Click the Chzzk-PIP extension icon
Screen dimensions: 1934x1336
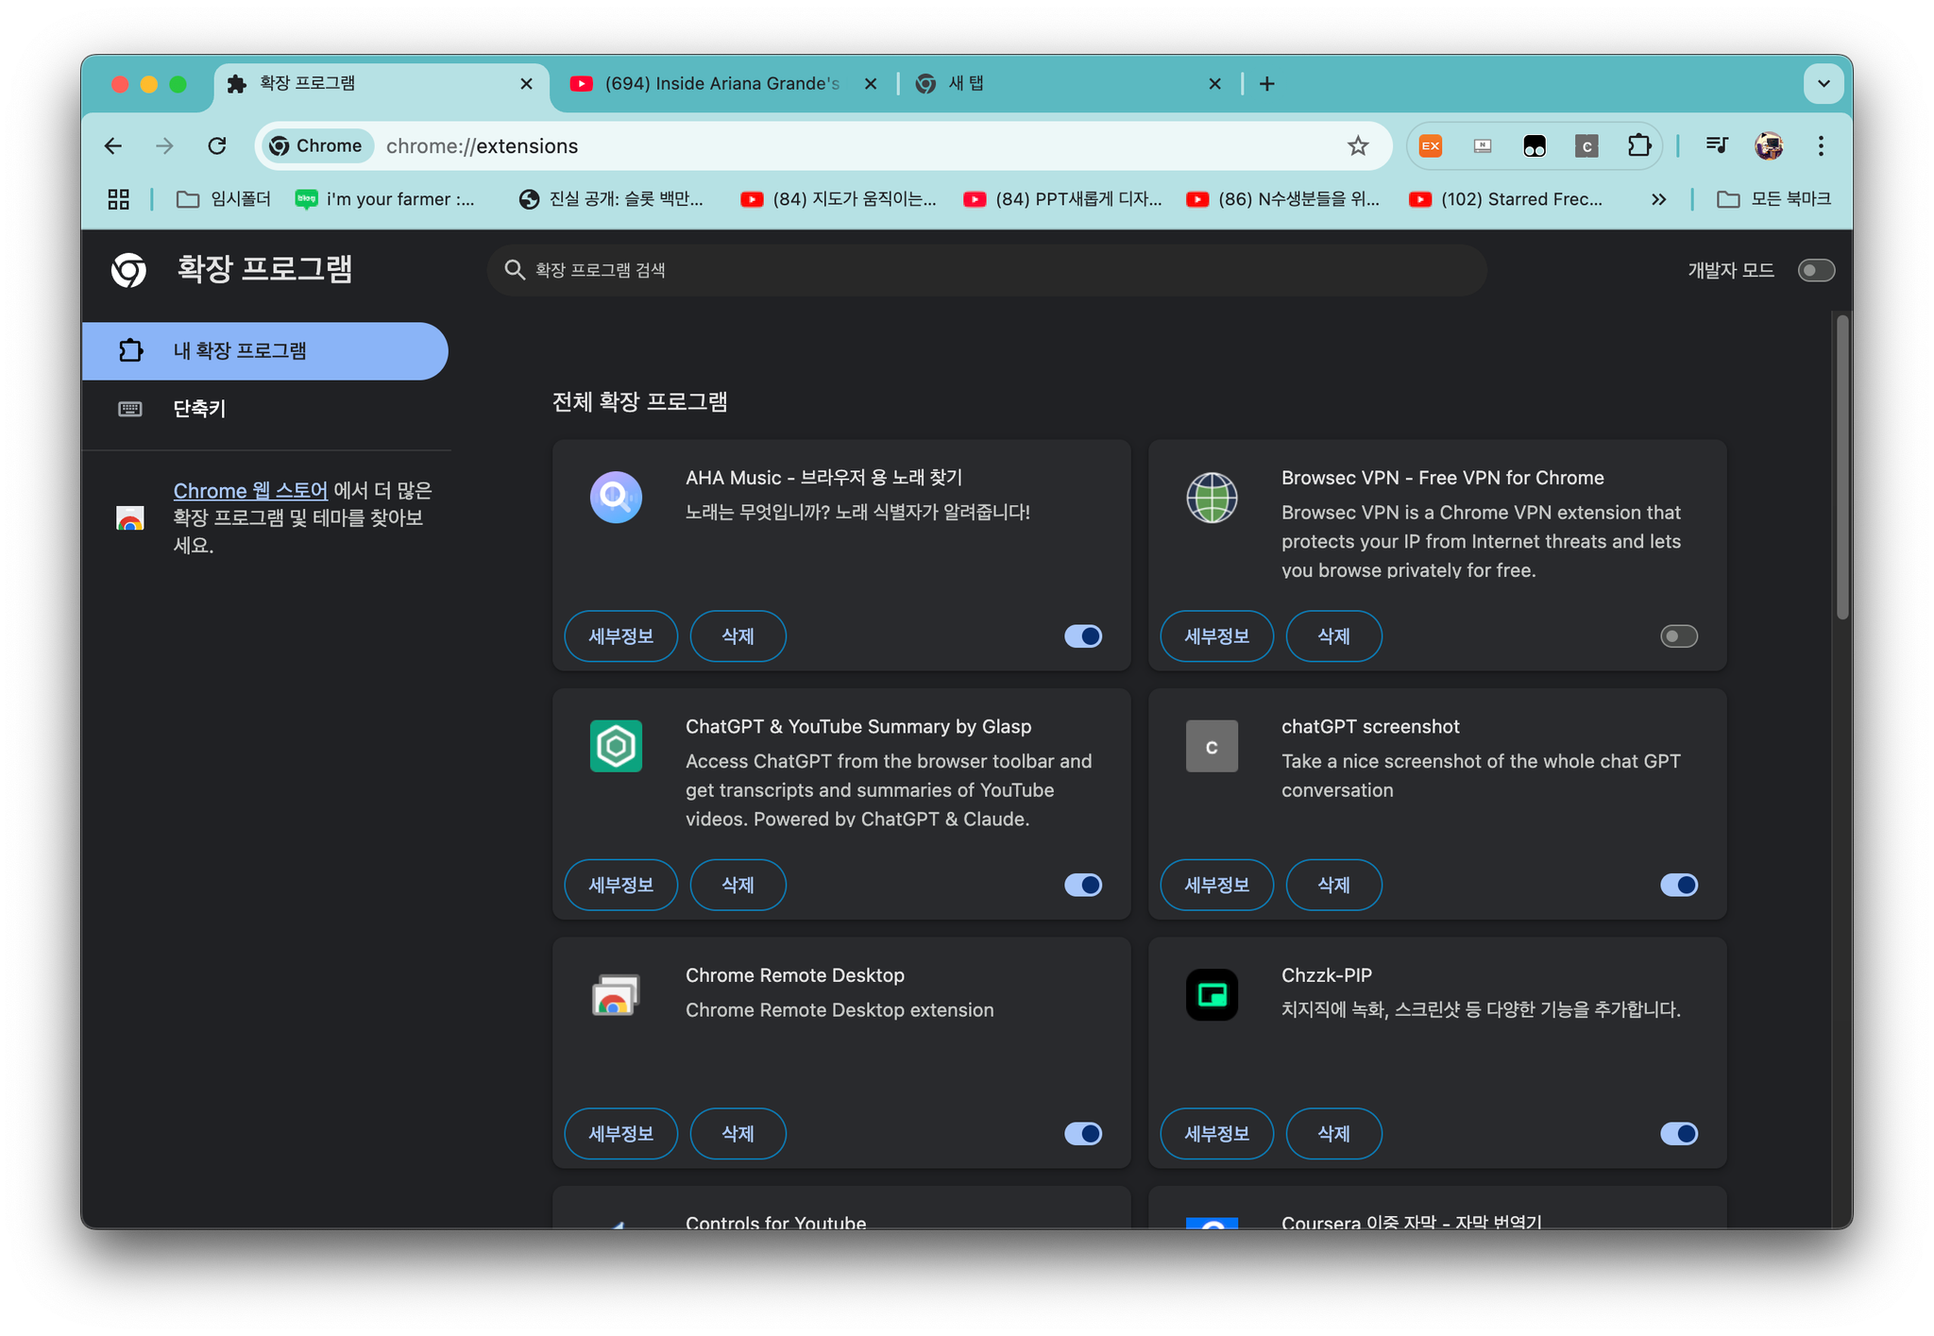[1212, 994]
